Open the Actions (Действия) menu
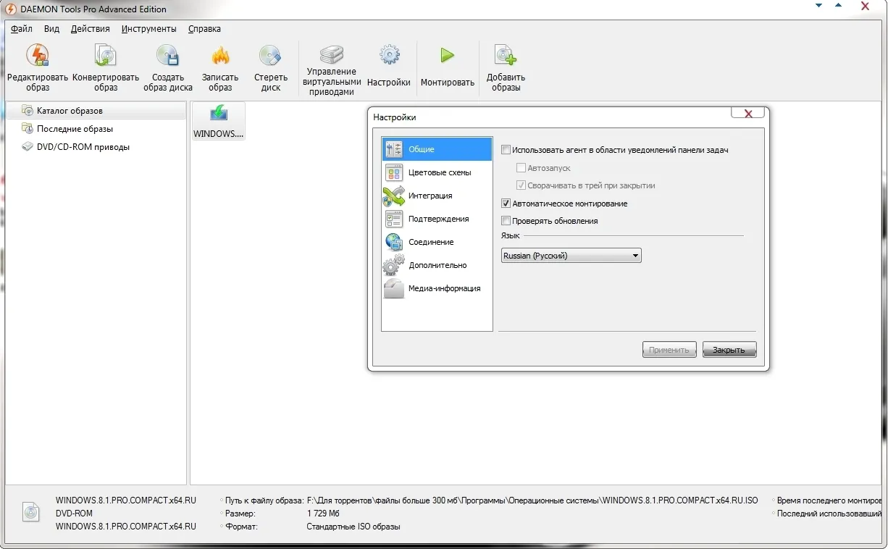The width and height of the screenshot is (888, 549). (91, 29)
